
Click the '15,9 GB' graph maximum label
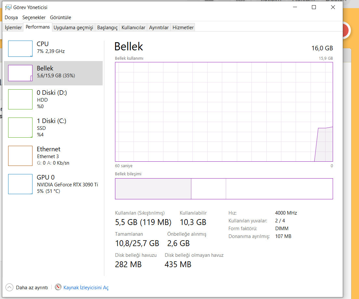pyautogui.click(x=326, y=58)
